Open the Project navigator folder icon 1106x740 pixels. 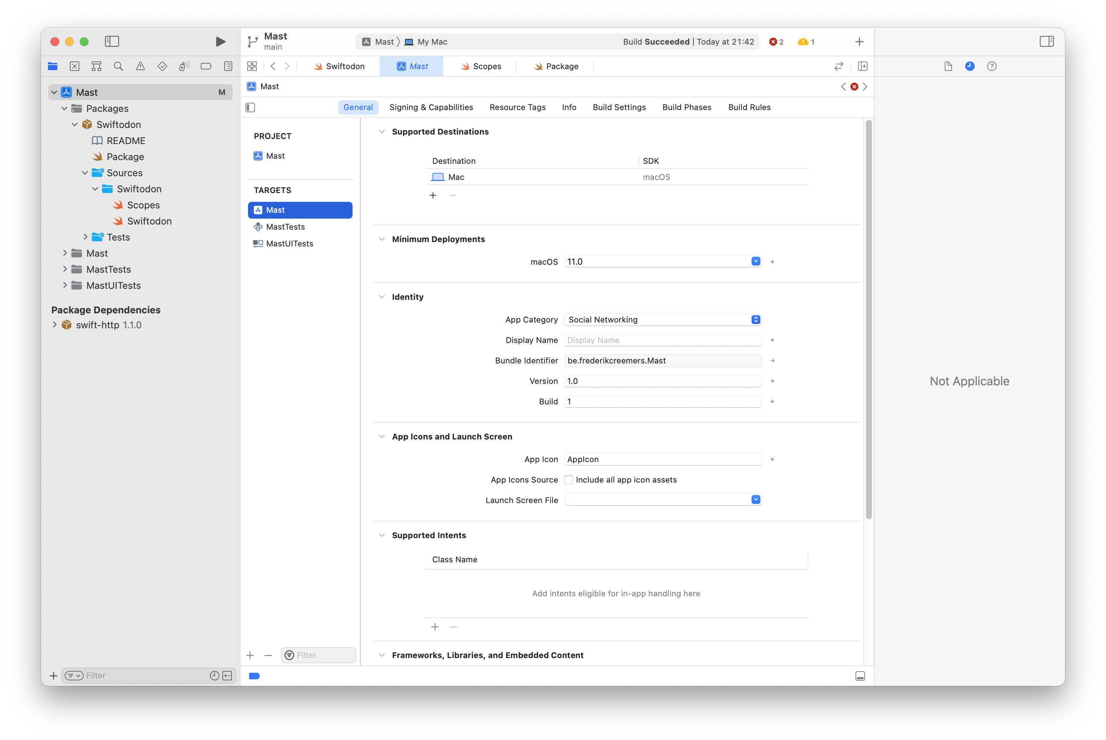tap(52, 66)
